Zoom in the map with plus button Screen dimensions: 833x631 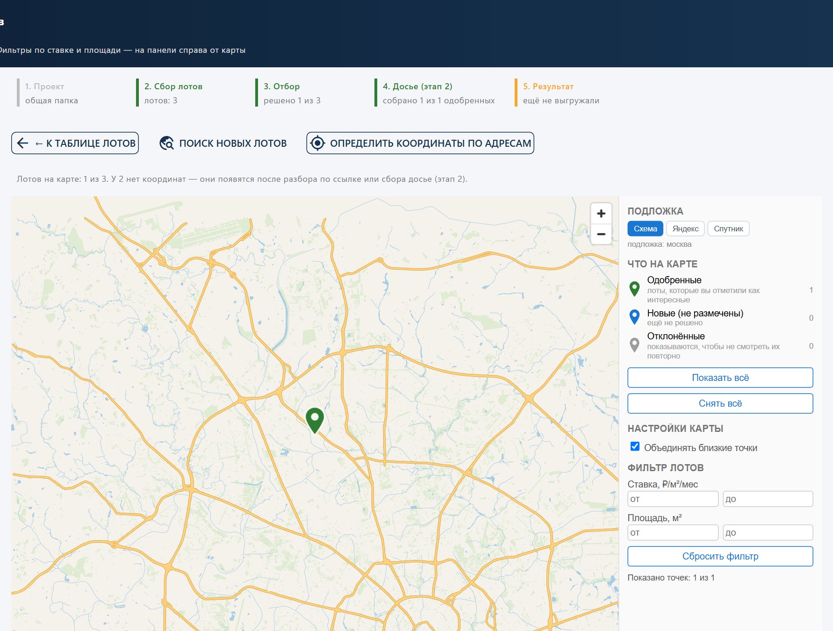point(601,214)
